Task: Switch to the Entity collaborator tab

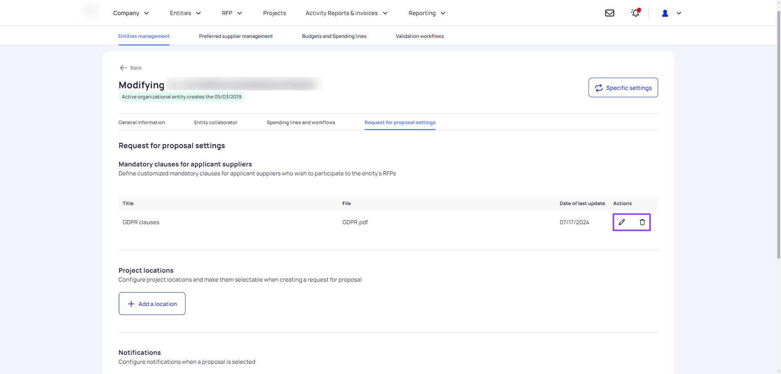Action: tap(216, 122)
